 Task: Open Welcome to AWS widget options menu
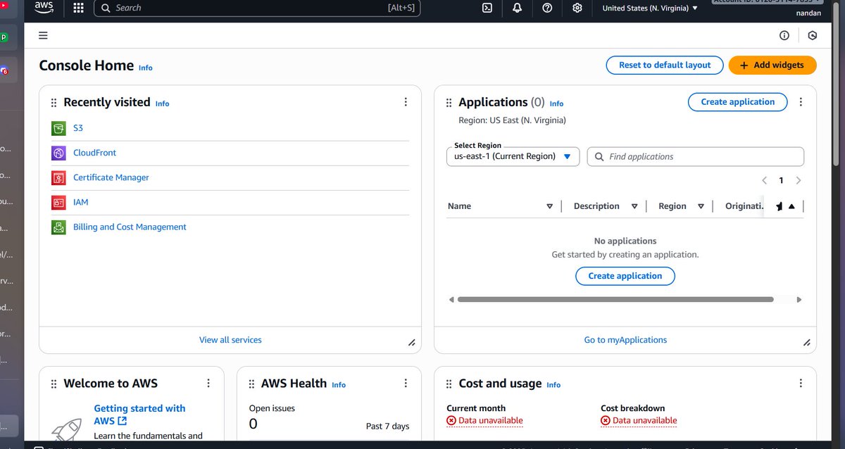click(208, 384)
